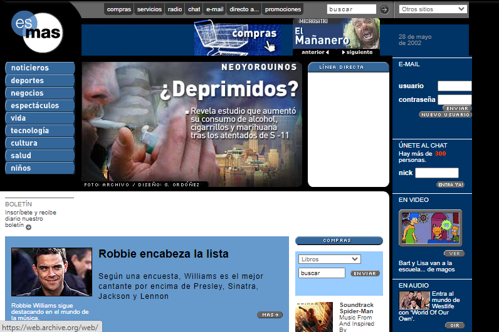Click the usuario email input field

(x=454, y=86)
